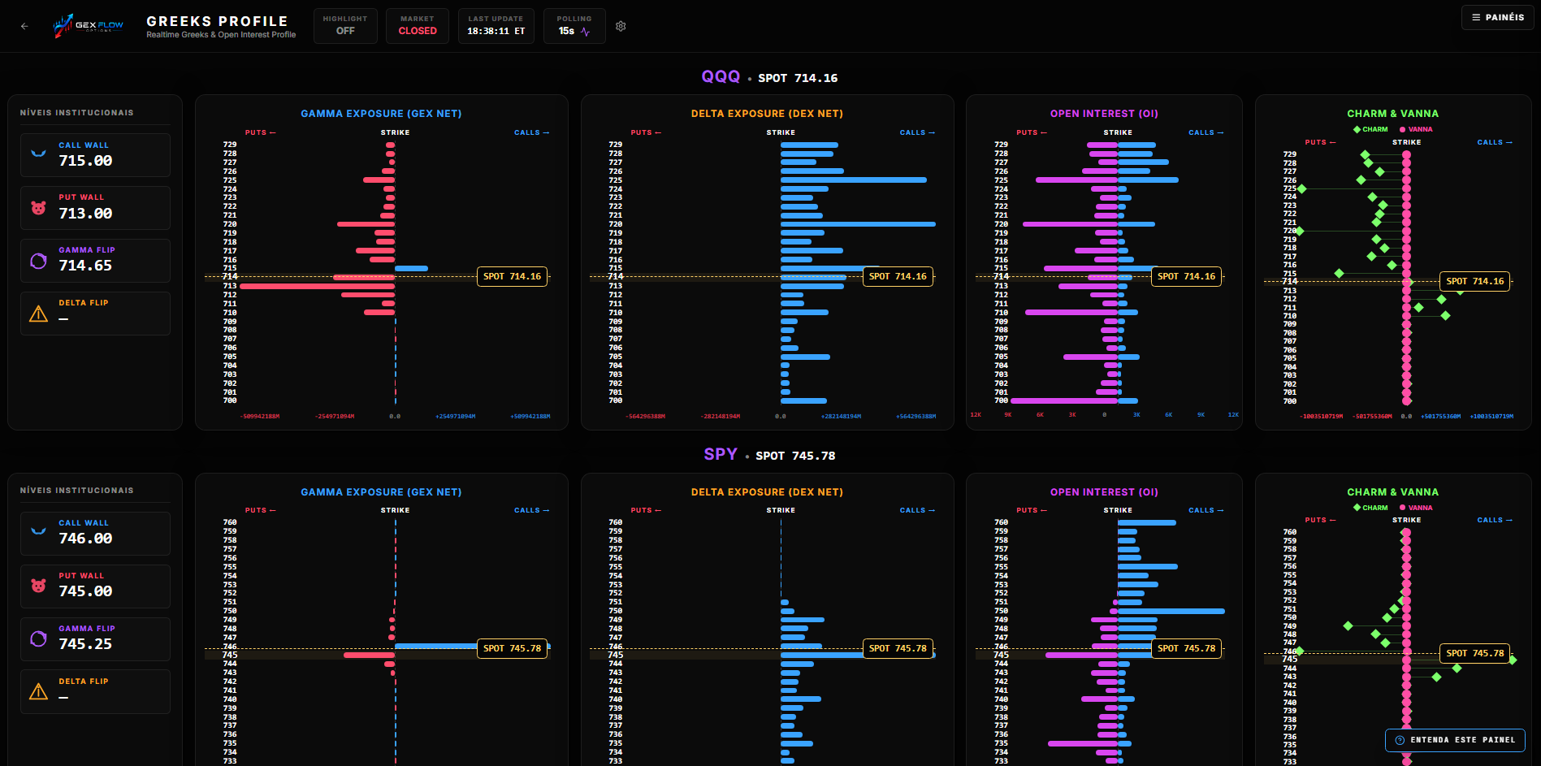Click the Entenda Este Painel help button
The height and width of the screenshot is (766, 1541).
1455,740
